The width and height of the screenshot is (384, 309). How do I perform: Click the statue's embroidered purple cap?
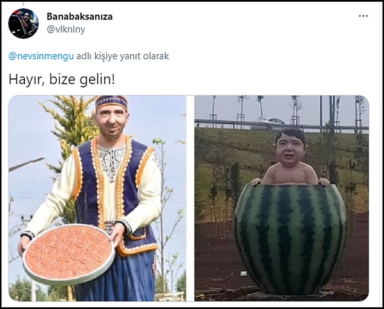[112, 102]
